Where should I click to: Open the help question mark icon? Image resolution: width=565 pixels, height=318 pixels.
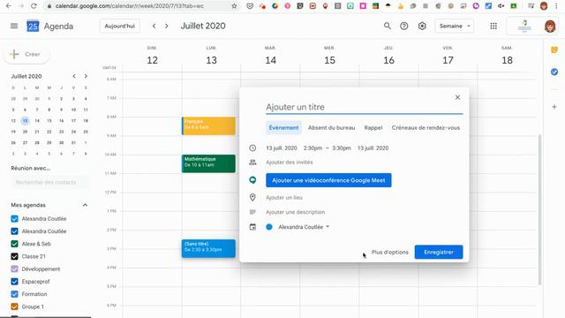point(404,26)
